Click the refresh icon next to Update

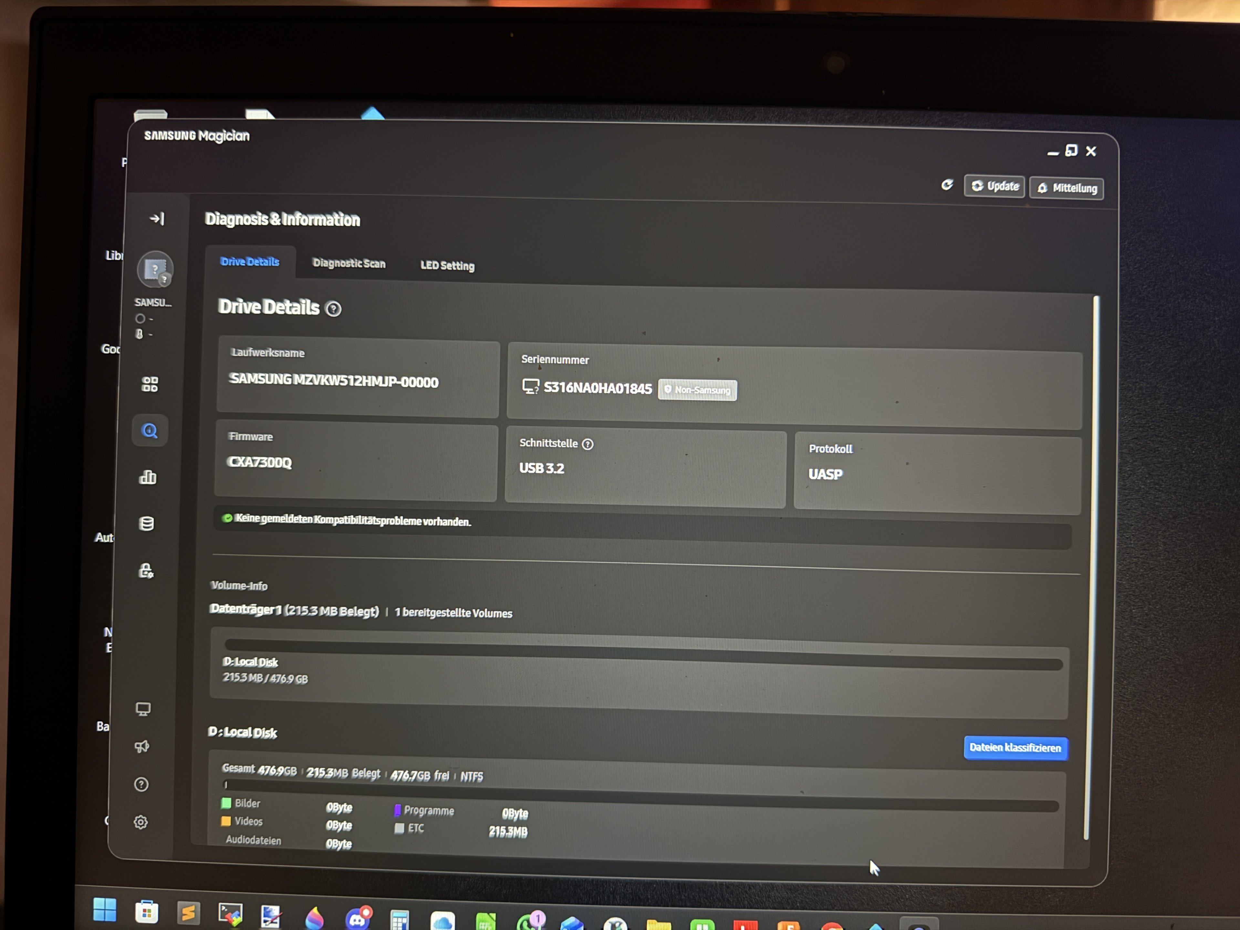947,185
